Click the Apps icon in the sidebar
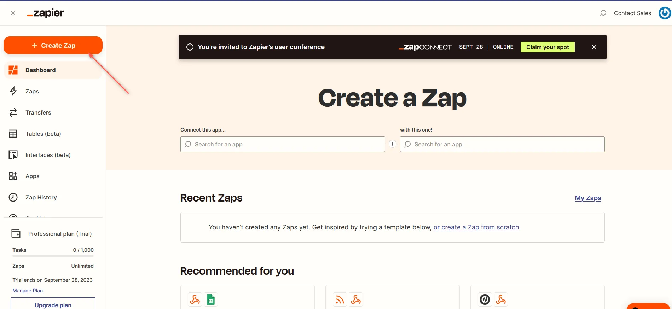The width and height of the screenshot is (672, 309). tap(13, 176)
